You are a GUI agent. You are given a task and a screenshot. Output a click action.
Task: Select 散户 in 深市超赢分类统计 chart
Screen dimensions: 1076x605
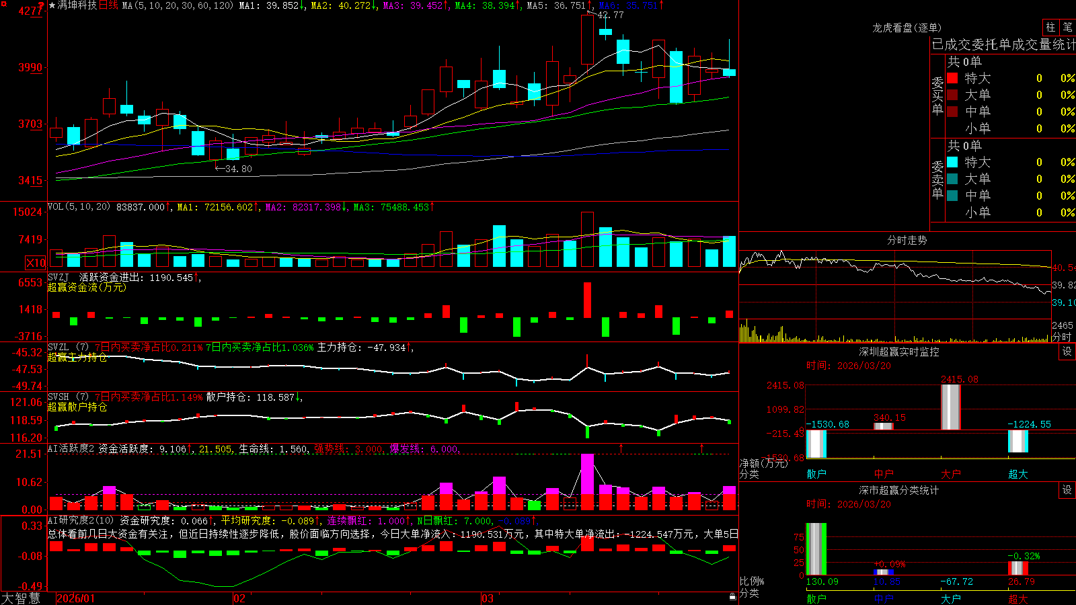(x=816, y=598)
